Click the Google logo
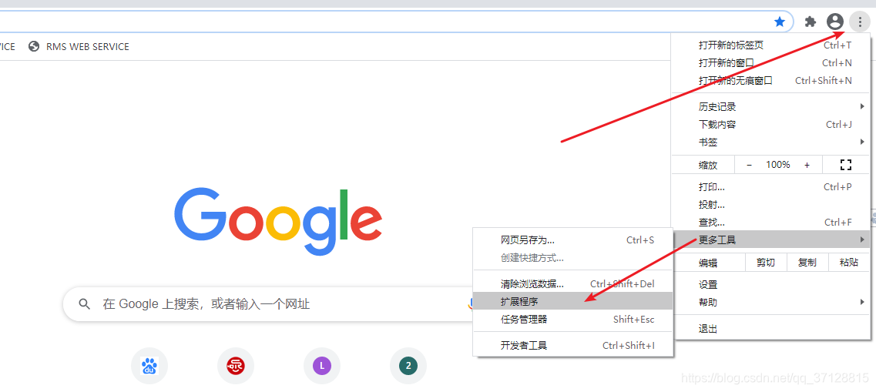Image resolution: width=876 pixels, height=392 pixels. (278, 222)
